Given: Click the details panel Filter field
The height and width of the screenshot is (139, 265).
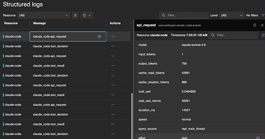Looking at the screenshot, I should tap(233, 35).
